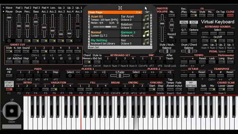The image size is (238, 134).
Task: Select the Wave radio option
Action: [x=3, y=7]
